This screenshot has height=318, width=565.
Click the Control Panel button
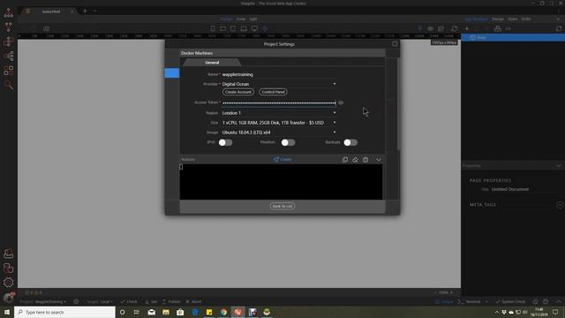pos(273,92)
